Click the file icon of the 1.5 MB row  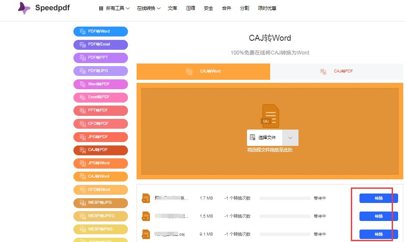pyautogui.click(x=146, y=216)
